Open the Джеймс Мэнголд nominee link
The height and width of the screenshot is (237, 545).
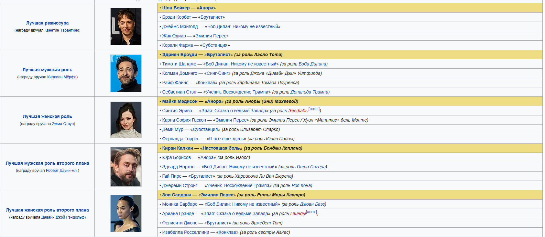pyautogui.click(x=180, y=26)
